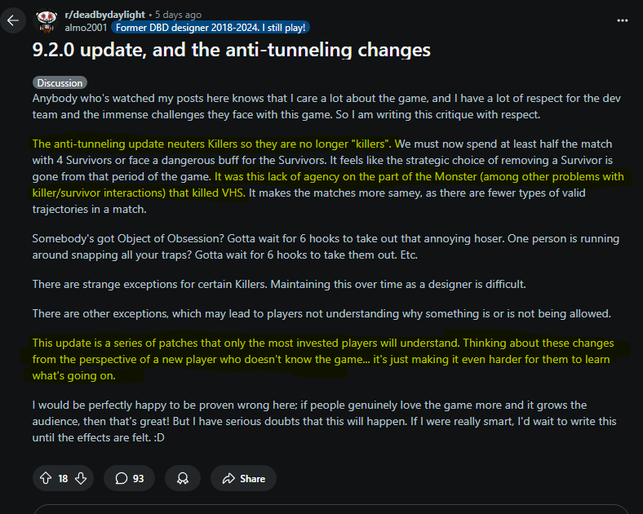Click the share arrow icon
643x514 pixels.
(228, 478)
